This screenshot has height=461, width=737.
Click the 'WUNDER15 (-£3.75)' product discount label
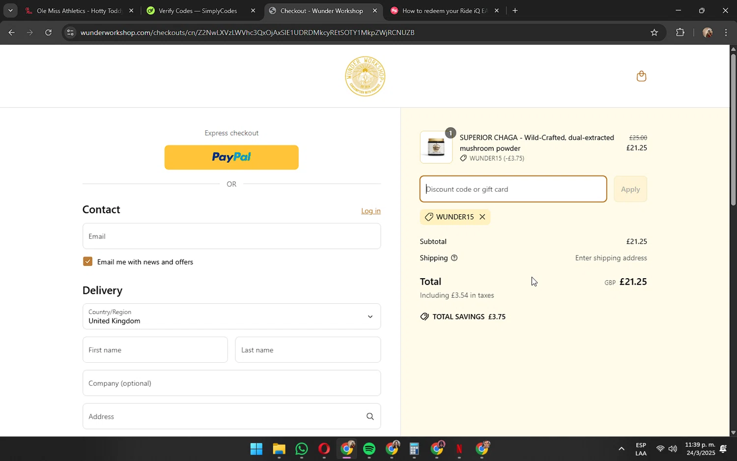tap(492, 158)
